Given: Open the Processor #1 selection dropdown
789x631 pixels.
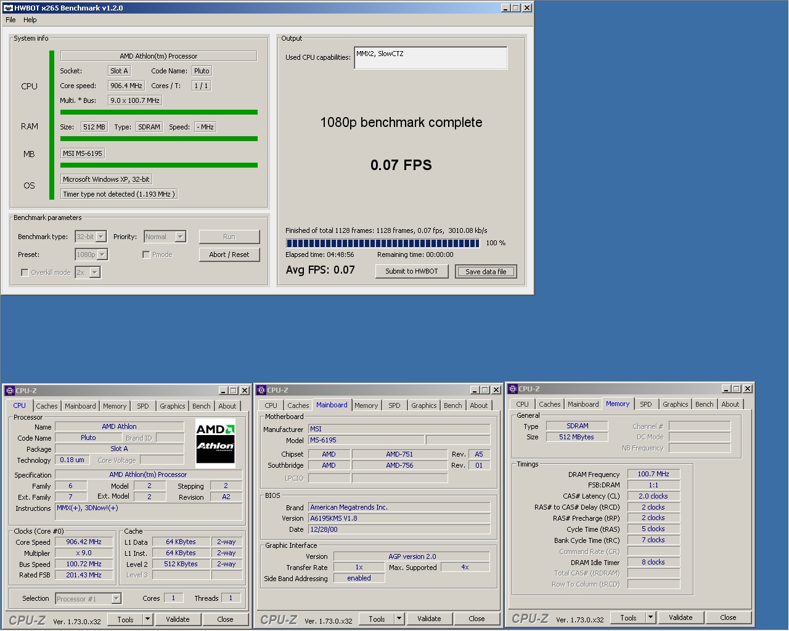Looking at the screenshot, I should coord(116,598).
